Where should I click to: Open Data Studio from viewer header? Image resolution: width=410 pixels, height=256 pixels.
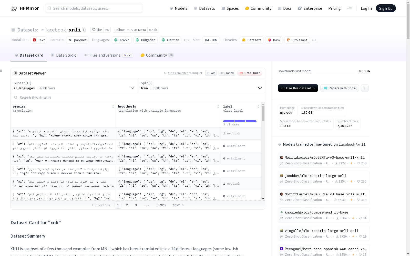click(x=250, y=73)
